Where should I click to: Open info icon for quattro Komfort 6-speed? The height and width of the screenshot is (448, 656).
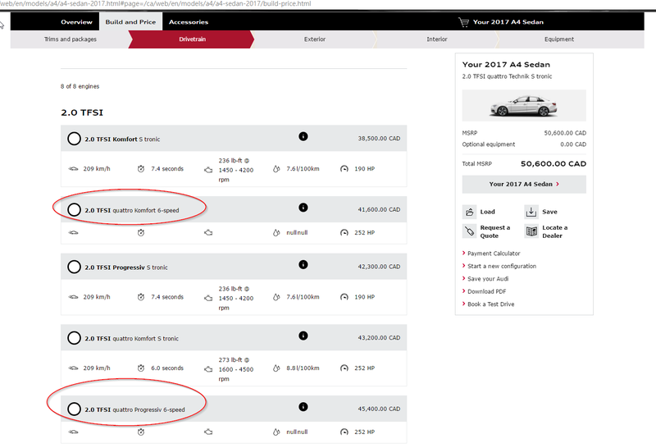303,208
